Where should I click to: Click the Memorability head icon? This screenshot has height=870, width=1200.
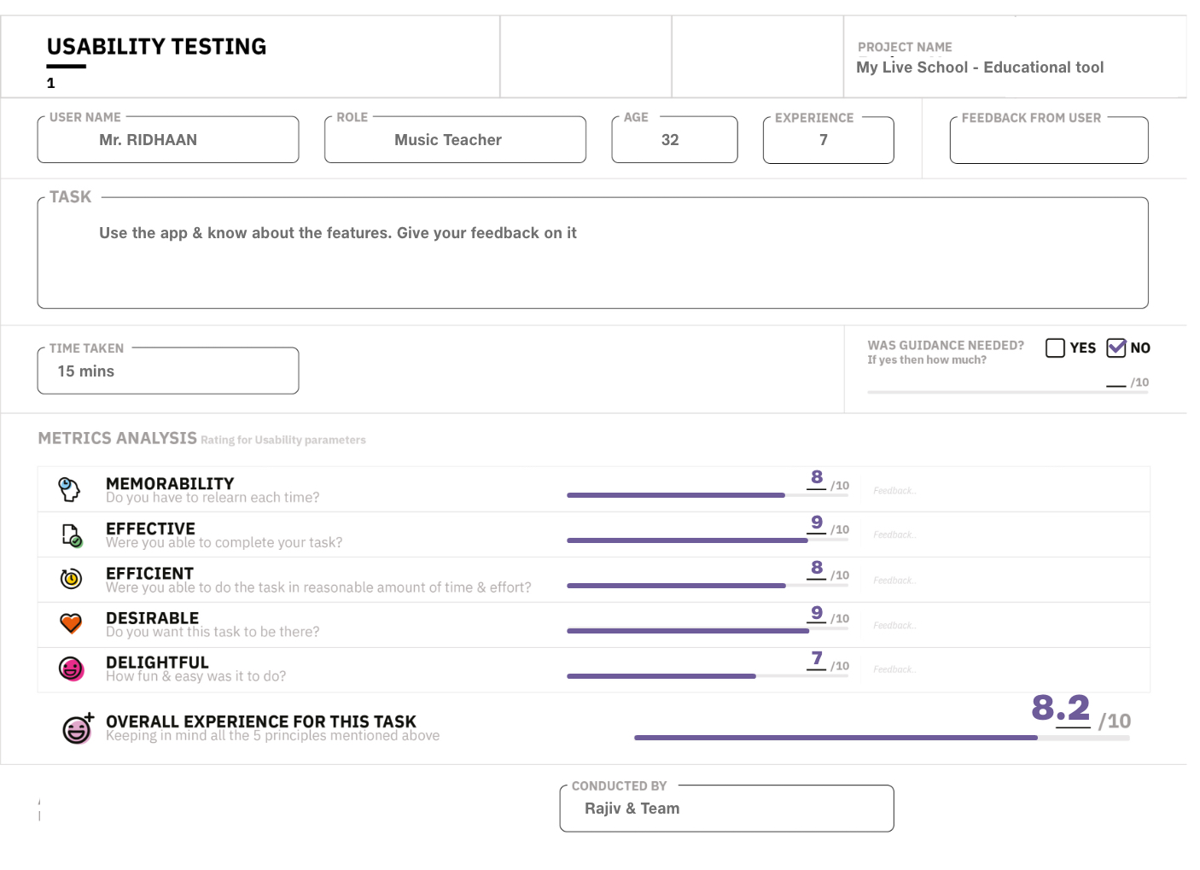(69, 489)
